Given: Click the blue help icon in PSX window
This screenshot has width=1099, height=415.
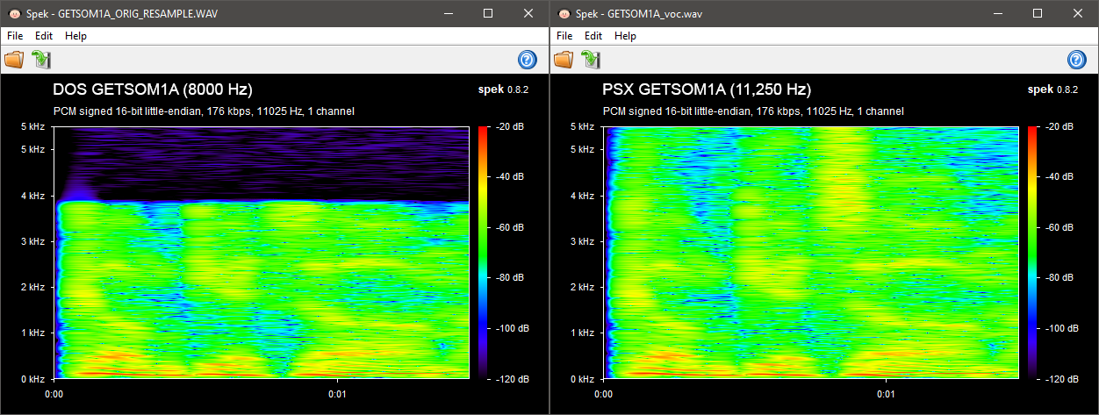Looking at the screenshot, I should pyautogui.click(x=1076, y=60).
